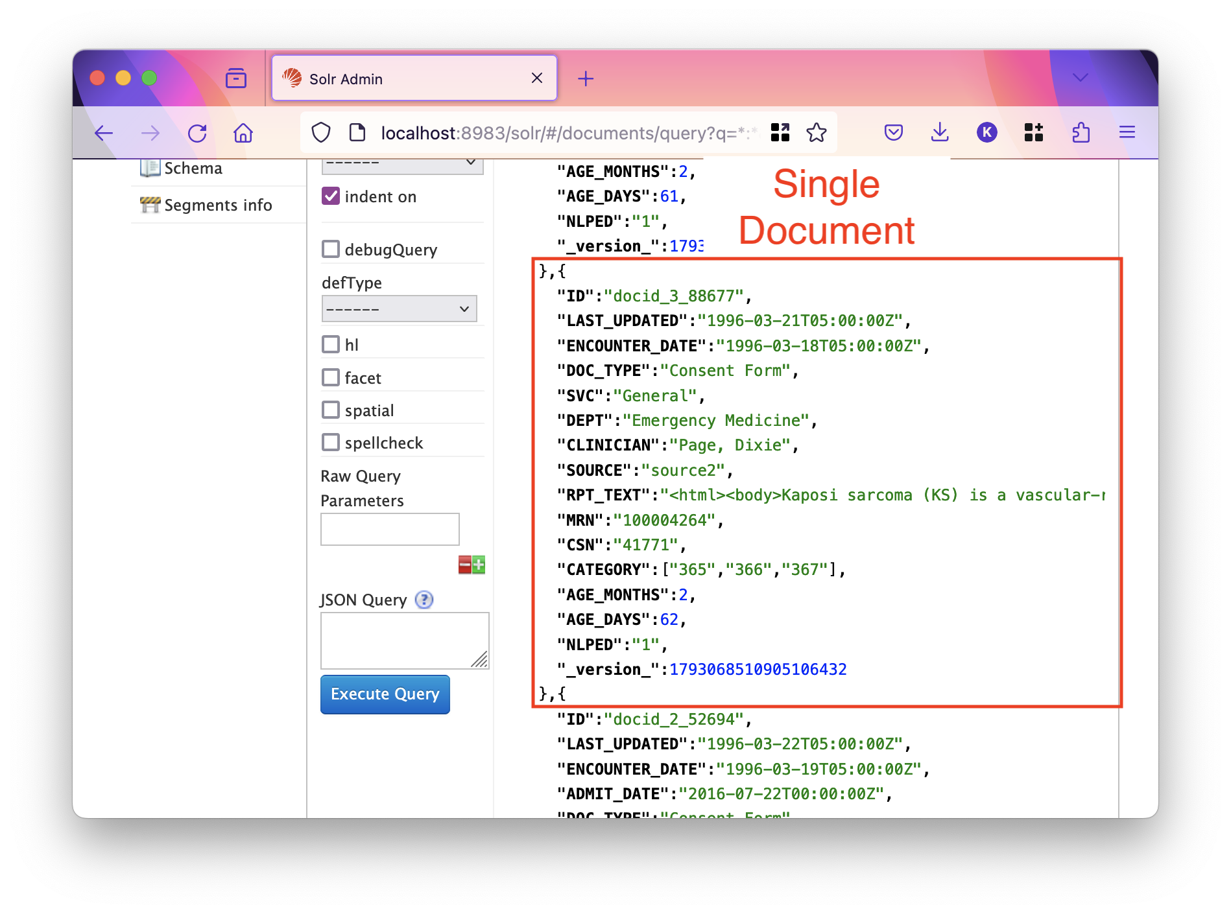Go to the browser home page
Screen dimensions: 1231x914
click(243, 134)
